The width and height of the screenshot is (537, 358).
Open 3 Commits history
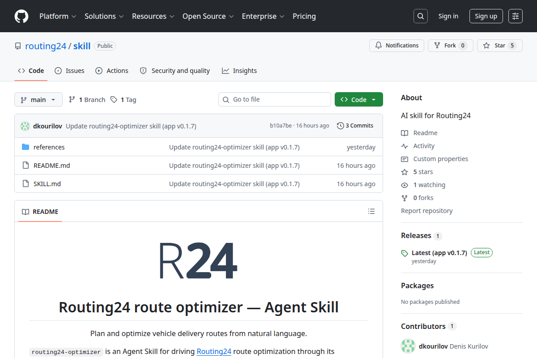pyautogui.click(x=355, y=126)
